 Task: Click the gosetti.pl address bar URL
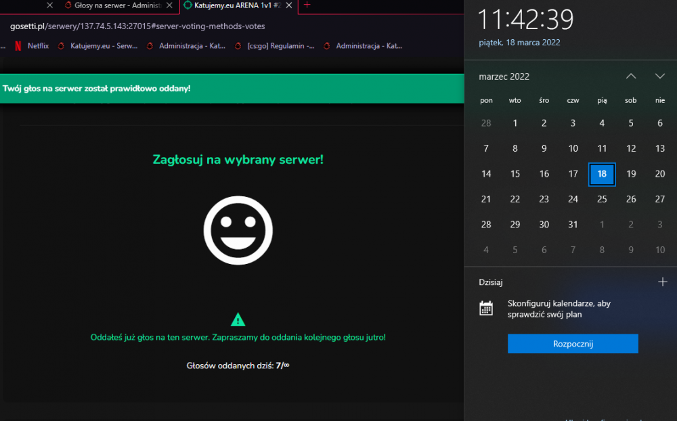pyautogui.click(x=137, y=26)
